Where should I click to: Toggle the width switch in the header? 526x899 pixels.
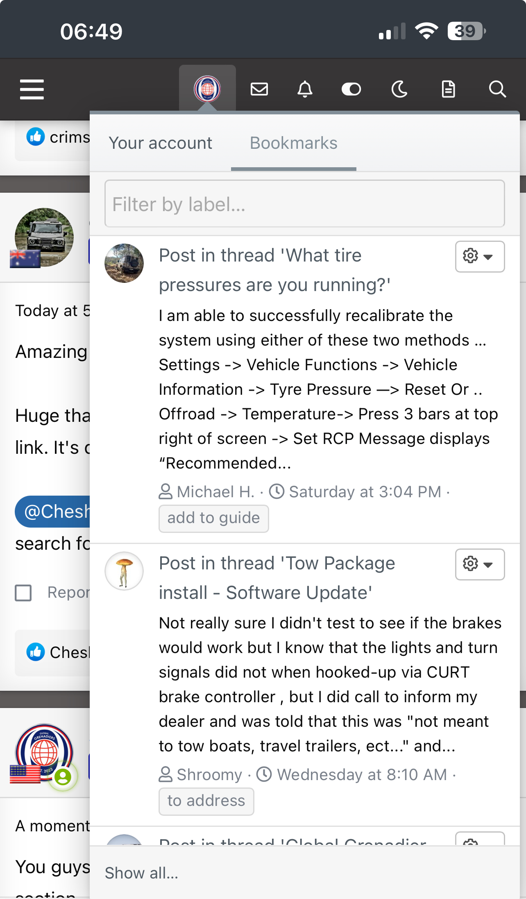351,89
